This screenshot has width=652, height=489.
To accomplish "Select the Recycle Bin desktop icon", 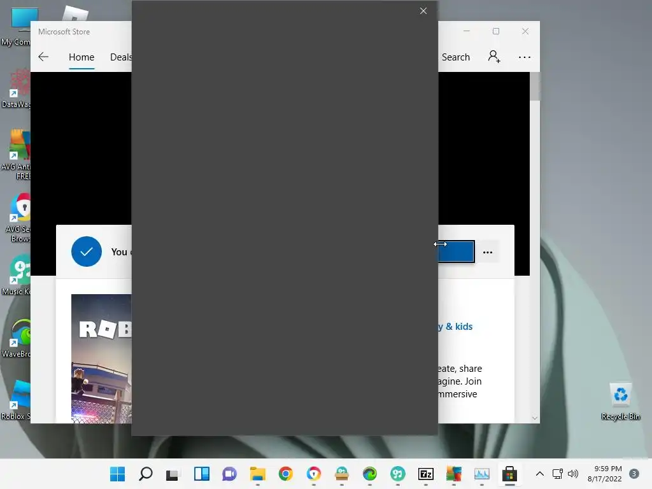I will pos(620,401).
